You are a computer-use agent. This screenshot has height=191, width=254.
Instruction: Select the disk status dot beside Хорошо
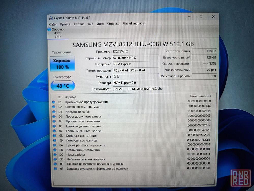tap(50, 29)
